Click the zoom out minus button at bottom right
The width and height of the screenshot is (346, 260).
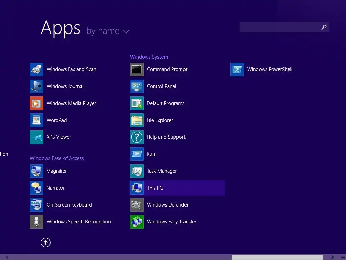[x=343, y=257]
